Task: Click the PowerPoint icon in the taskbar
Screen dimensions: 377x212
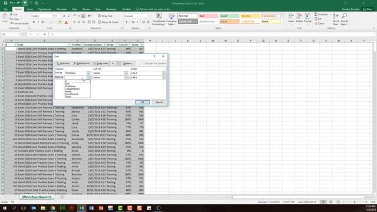Action: (x=101, y=208)
